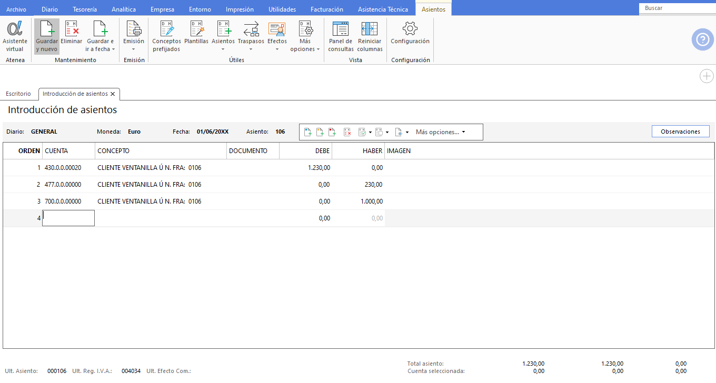Click the Buscar search field
Image resolution: width=716 pixels, height=383 pixels.
(677, 8)
